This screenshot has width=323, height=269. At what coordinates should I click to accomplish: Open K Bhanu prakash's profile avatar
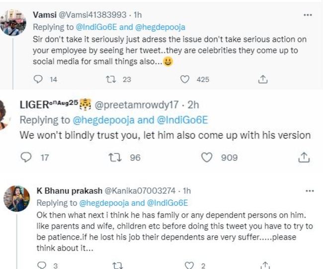tap(17, 199)
